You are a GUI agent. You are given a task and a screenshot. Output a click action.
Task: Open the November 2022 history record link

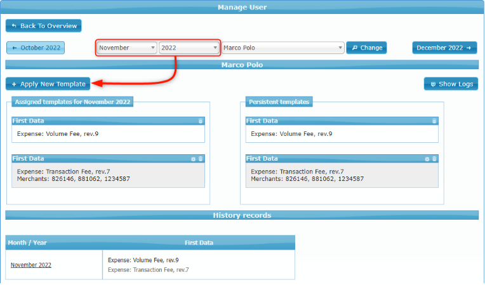click(31, 265)
